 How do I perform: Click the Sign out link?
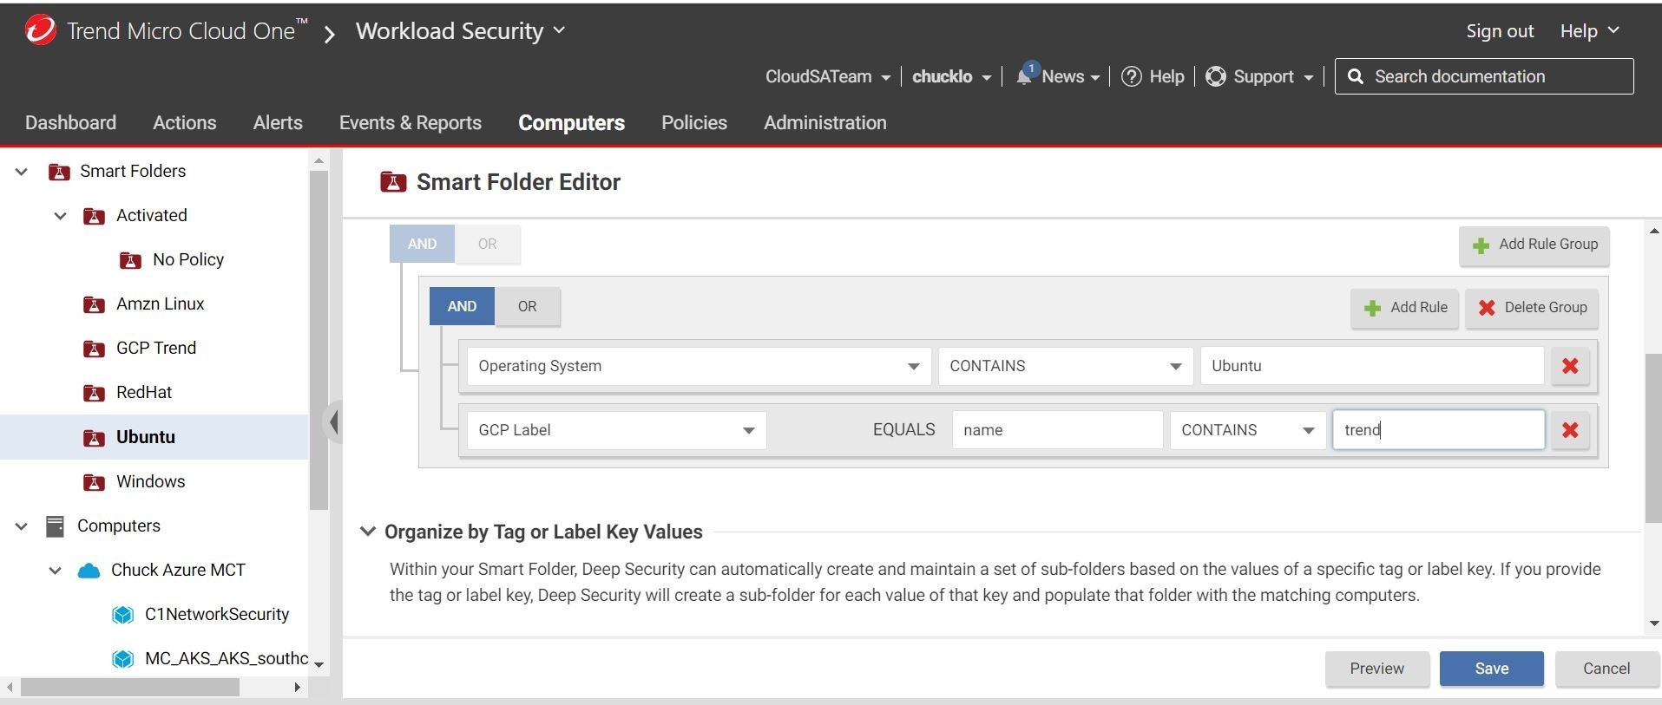[1500, 31]
